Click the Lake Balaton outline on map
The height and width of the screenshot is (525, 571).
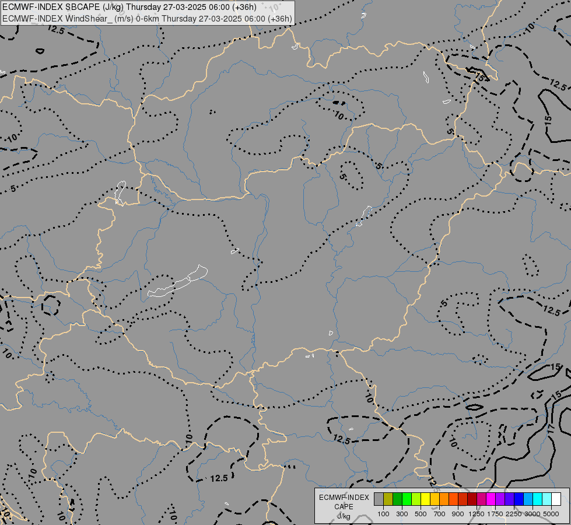[177, 282]
